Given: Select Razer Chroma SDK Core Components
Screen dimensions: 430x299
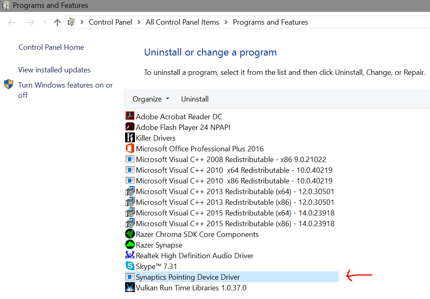Looking at the screenshot, I should pos(197,234).
